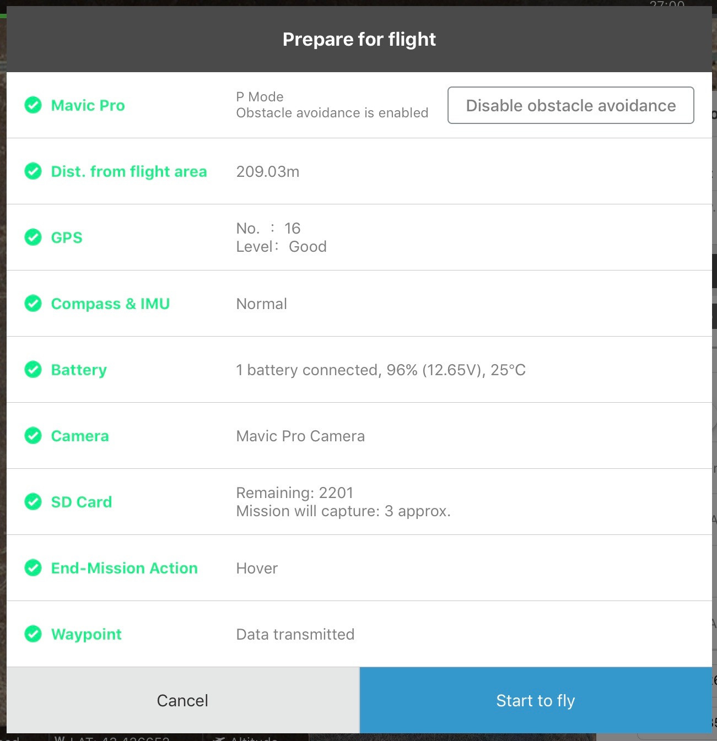Click the green check icon beside Mavic Pro

point(33,105)
